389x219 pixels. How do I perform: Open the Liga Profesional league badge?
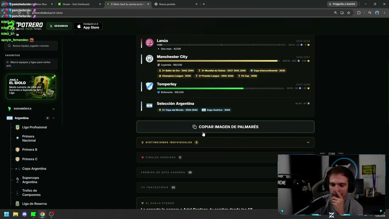(17, 127)
